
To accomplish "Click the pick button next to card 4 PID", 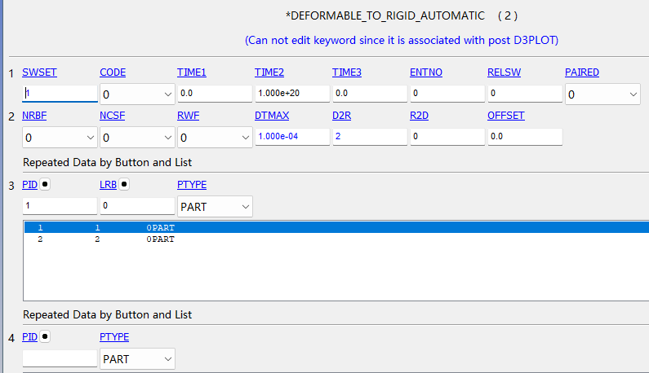I will (x=45, y=336).
